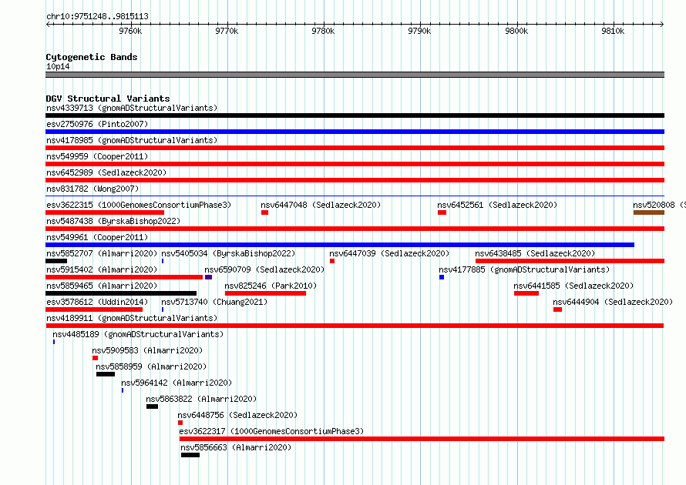
Task: Open esv3622315 (1000GenomesConsortiumPhase3) label
Action: [139, 205]
